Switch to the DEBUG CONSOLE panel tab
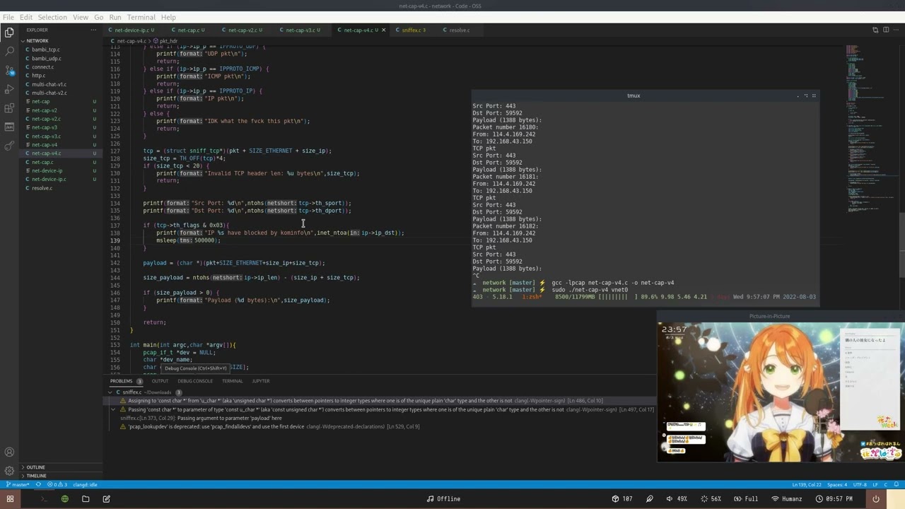Image resolution: width=905 pixels, height=509 pixels. point(195,381)
